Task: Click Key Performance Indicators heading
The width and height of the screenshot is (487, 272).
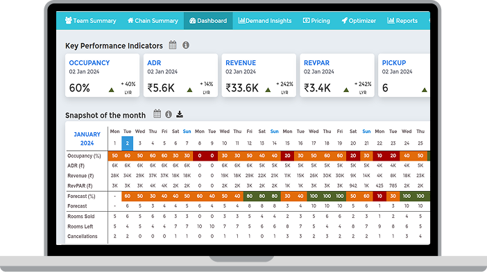Action: 114,46
